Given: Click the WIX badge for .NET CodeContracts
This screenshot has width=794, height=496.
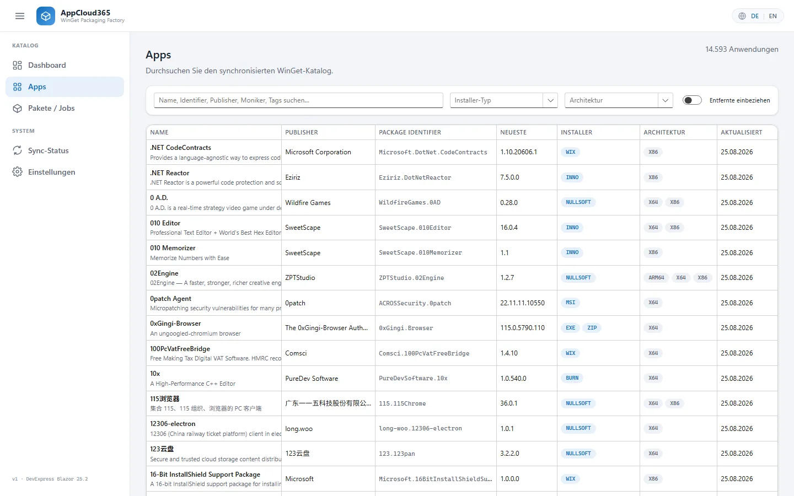Looking at the screenshot, I should 571,152.
